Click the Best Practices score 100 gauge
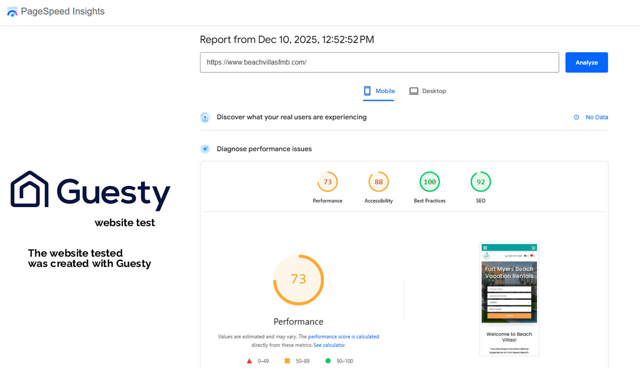Image resolution: width=640 pixels, height=377 pixels. point(429,182)
